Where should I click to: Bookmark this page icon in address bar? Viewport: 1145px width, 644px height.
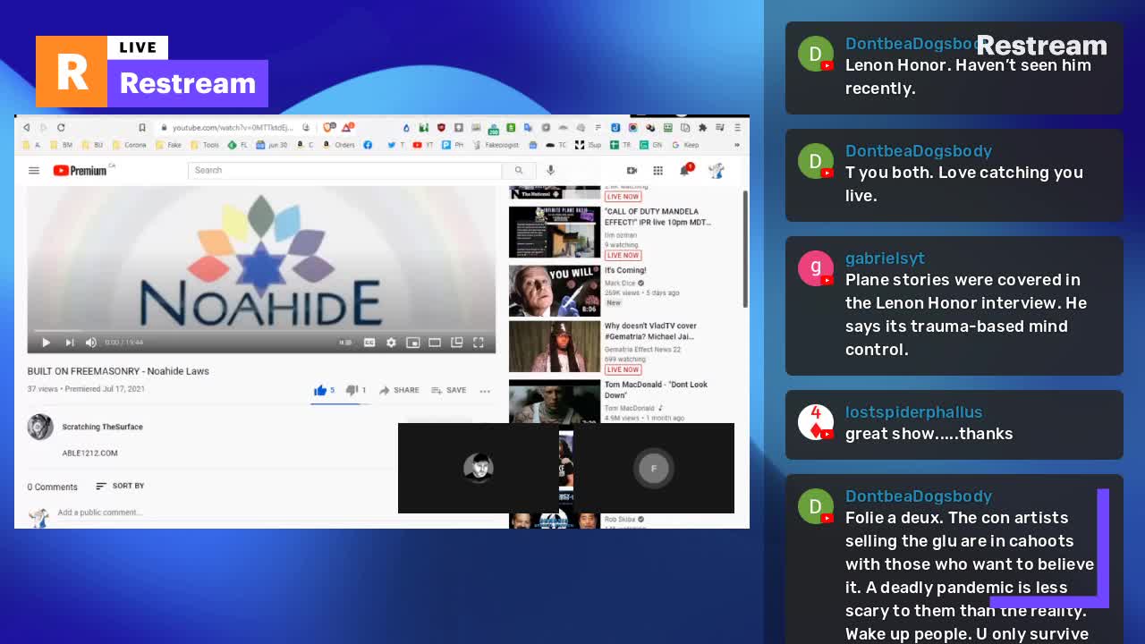coord(141,128)
